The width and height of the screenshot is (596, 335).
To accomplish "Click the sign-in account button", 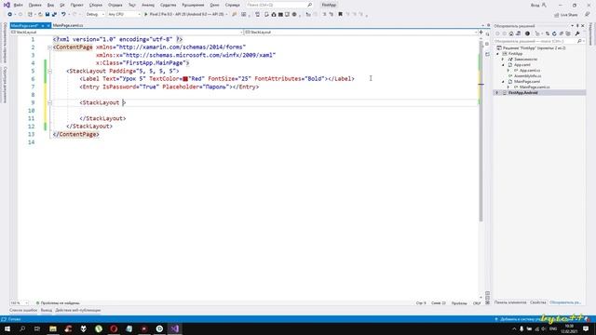I will [x=538, y=5].
